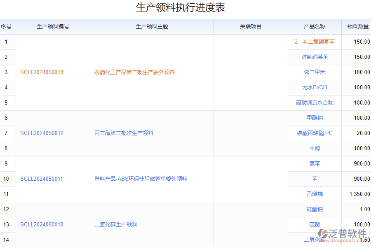Click the 领料数量 column header
371x247 pixels.
coord(358,27)
